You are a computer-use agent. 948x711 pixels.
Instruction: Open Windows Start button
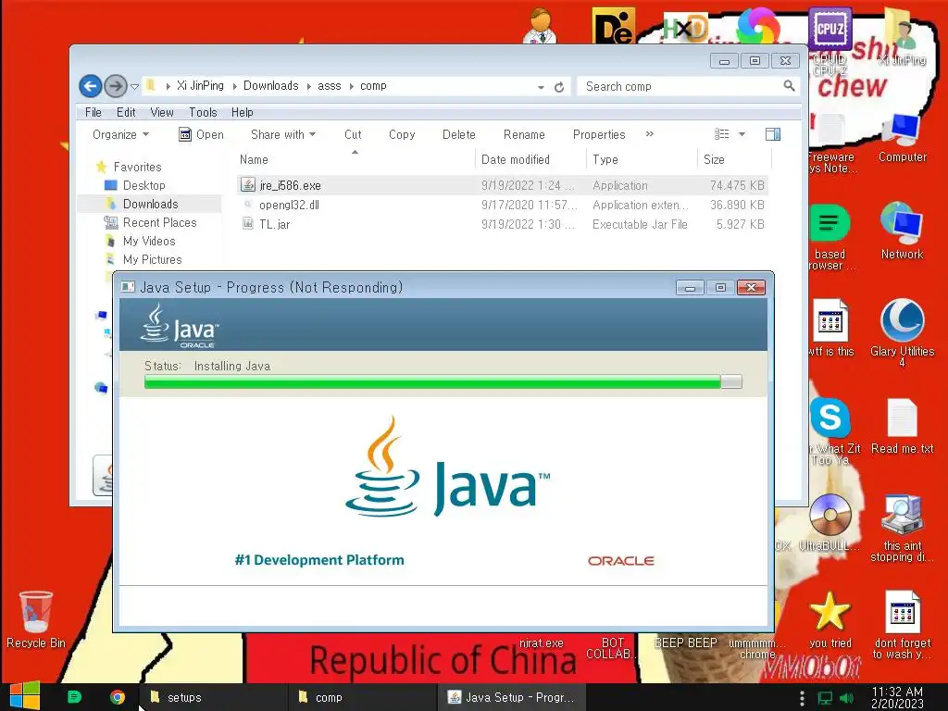[25, 696]
